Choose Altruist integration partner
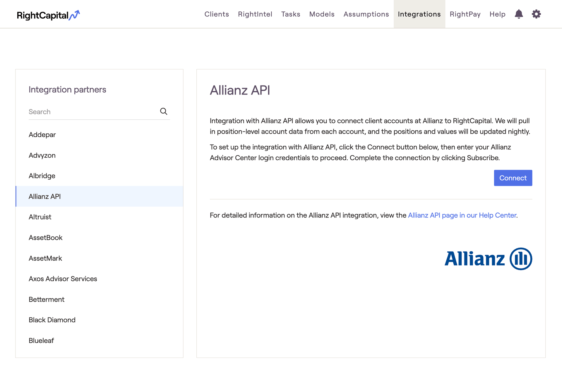This screenshot has height=369, width=562. point(40,217)
